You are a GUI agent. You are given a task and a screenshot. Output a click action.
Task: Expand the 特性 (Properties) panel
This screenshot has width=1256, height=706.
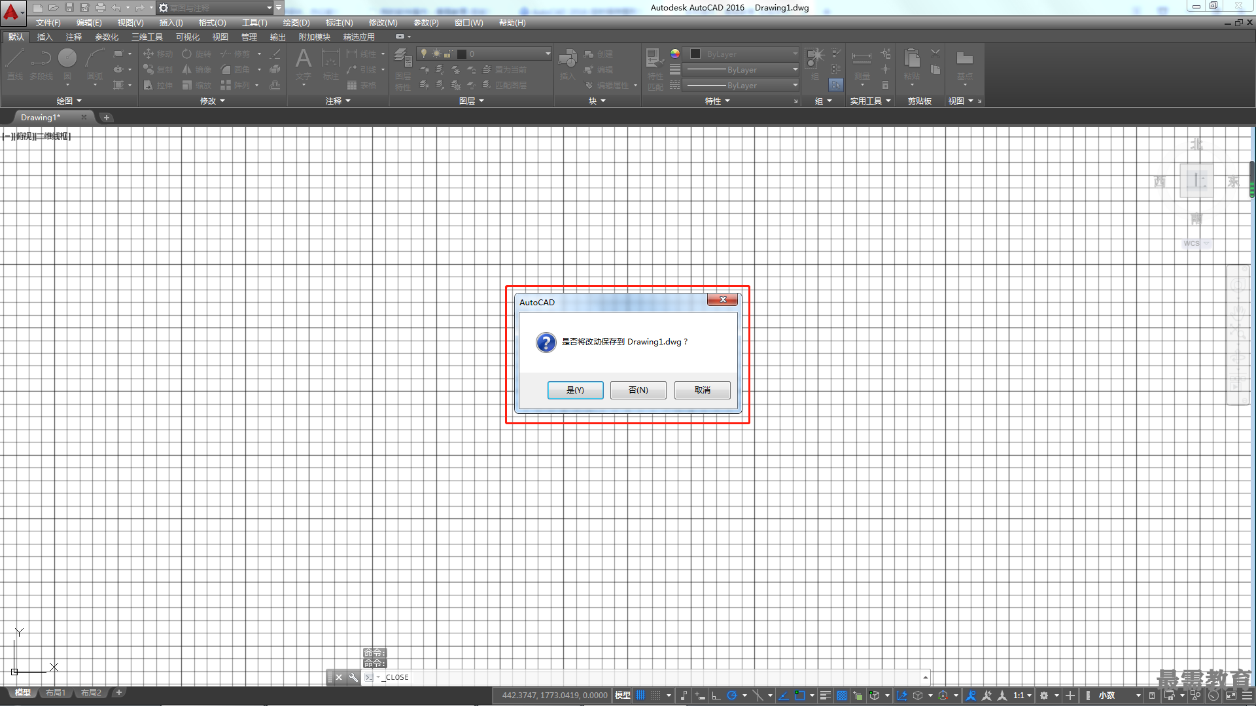[x=717, y=101]
